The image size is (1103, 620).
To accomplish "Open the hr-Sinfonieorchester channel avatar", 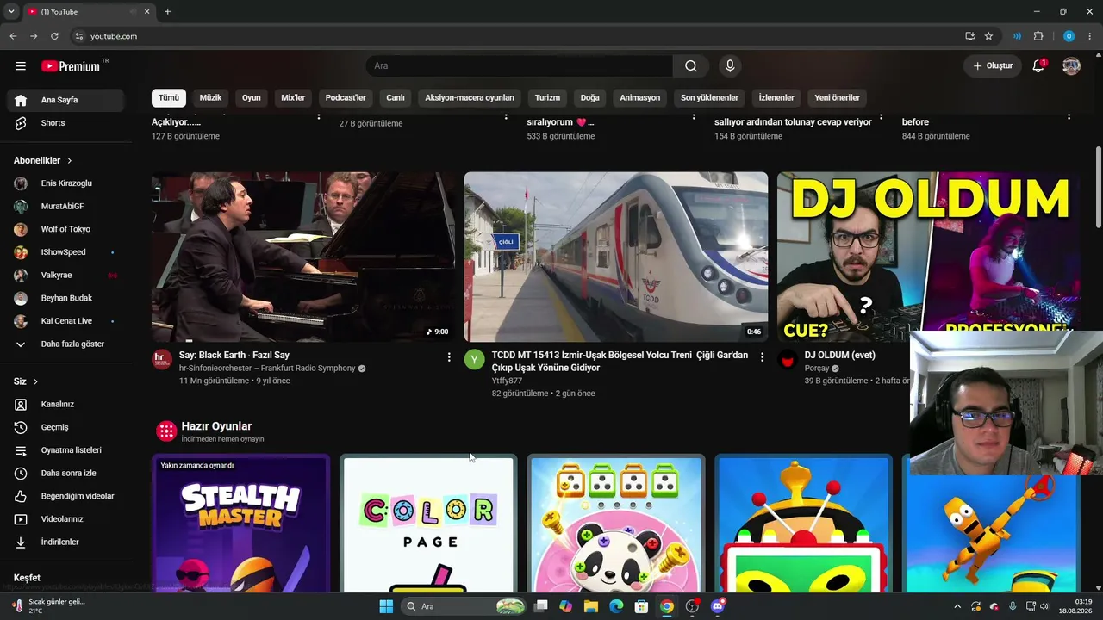I will pos(162,359).
